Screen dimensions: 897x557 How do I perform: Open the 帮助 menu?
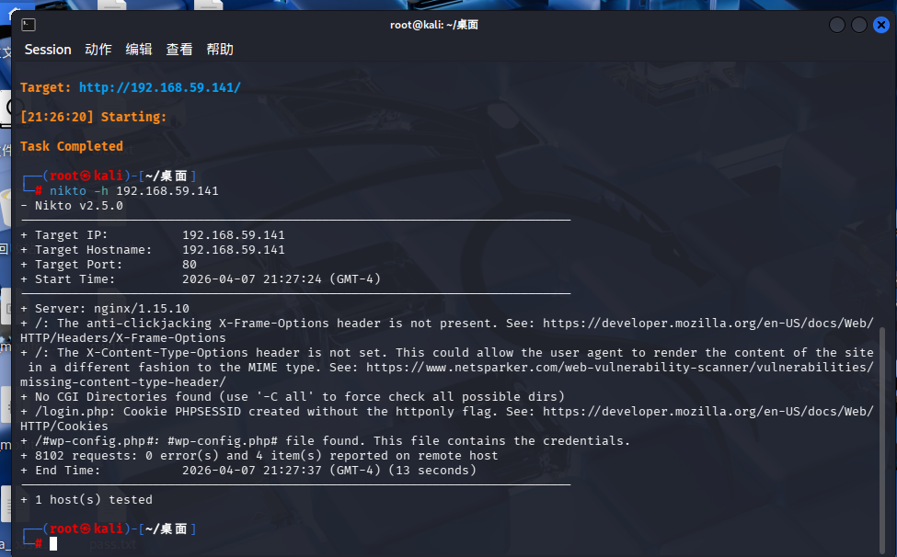220,50
